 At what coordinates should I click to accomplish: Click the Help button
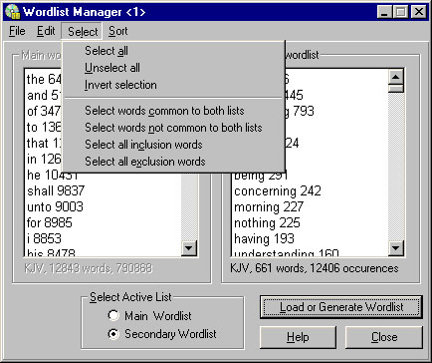(298, 337)
